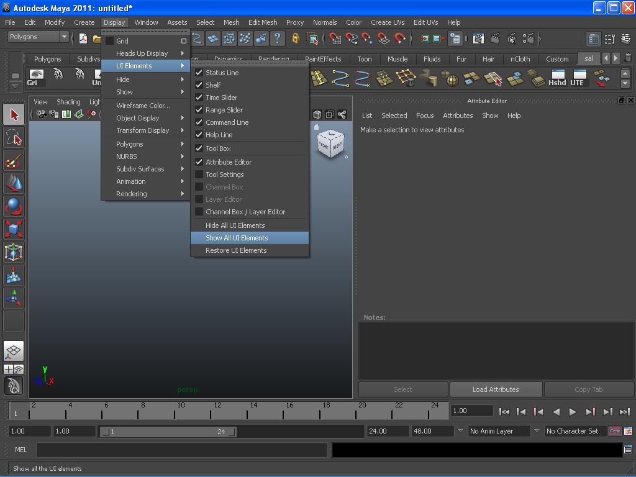Activate the Show Manipulator tool
Image resolution: width=636 pixels, height=477 pixels.
[x=14, y=298]
